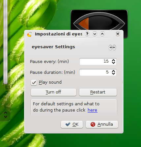
Task: Decrease the Pause every minutes value
Action: tap(113, 63)
